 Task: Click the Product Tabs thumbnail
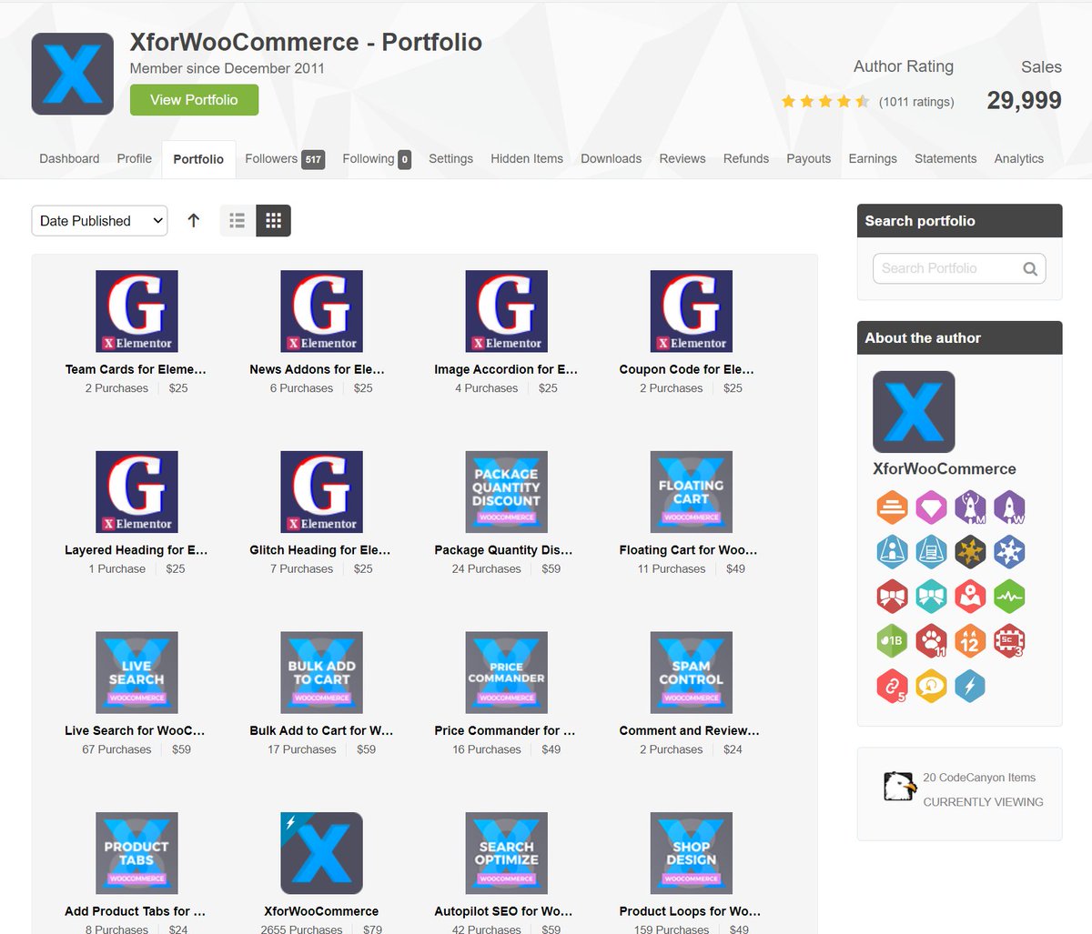[136, 853]
